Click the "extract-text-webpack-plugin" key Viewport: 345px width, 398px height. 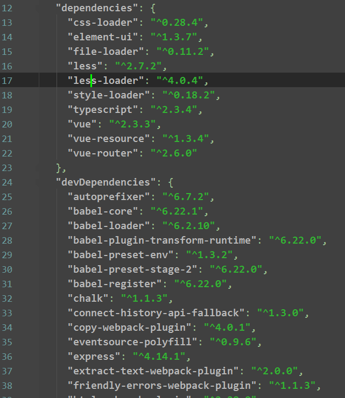[153, 371]
